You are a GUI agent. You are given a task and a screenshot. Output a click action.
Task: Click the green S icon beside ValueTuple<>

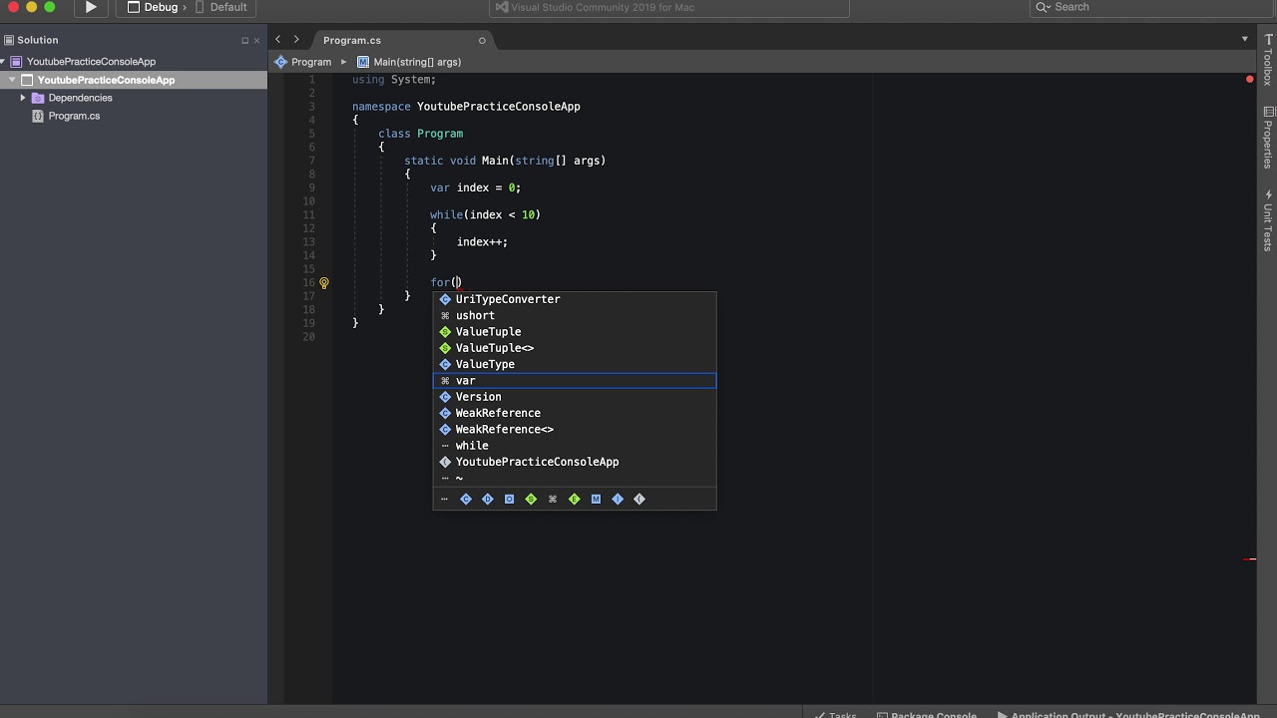coord(445,348)
